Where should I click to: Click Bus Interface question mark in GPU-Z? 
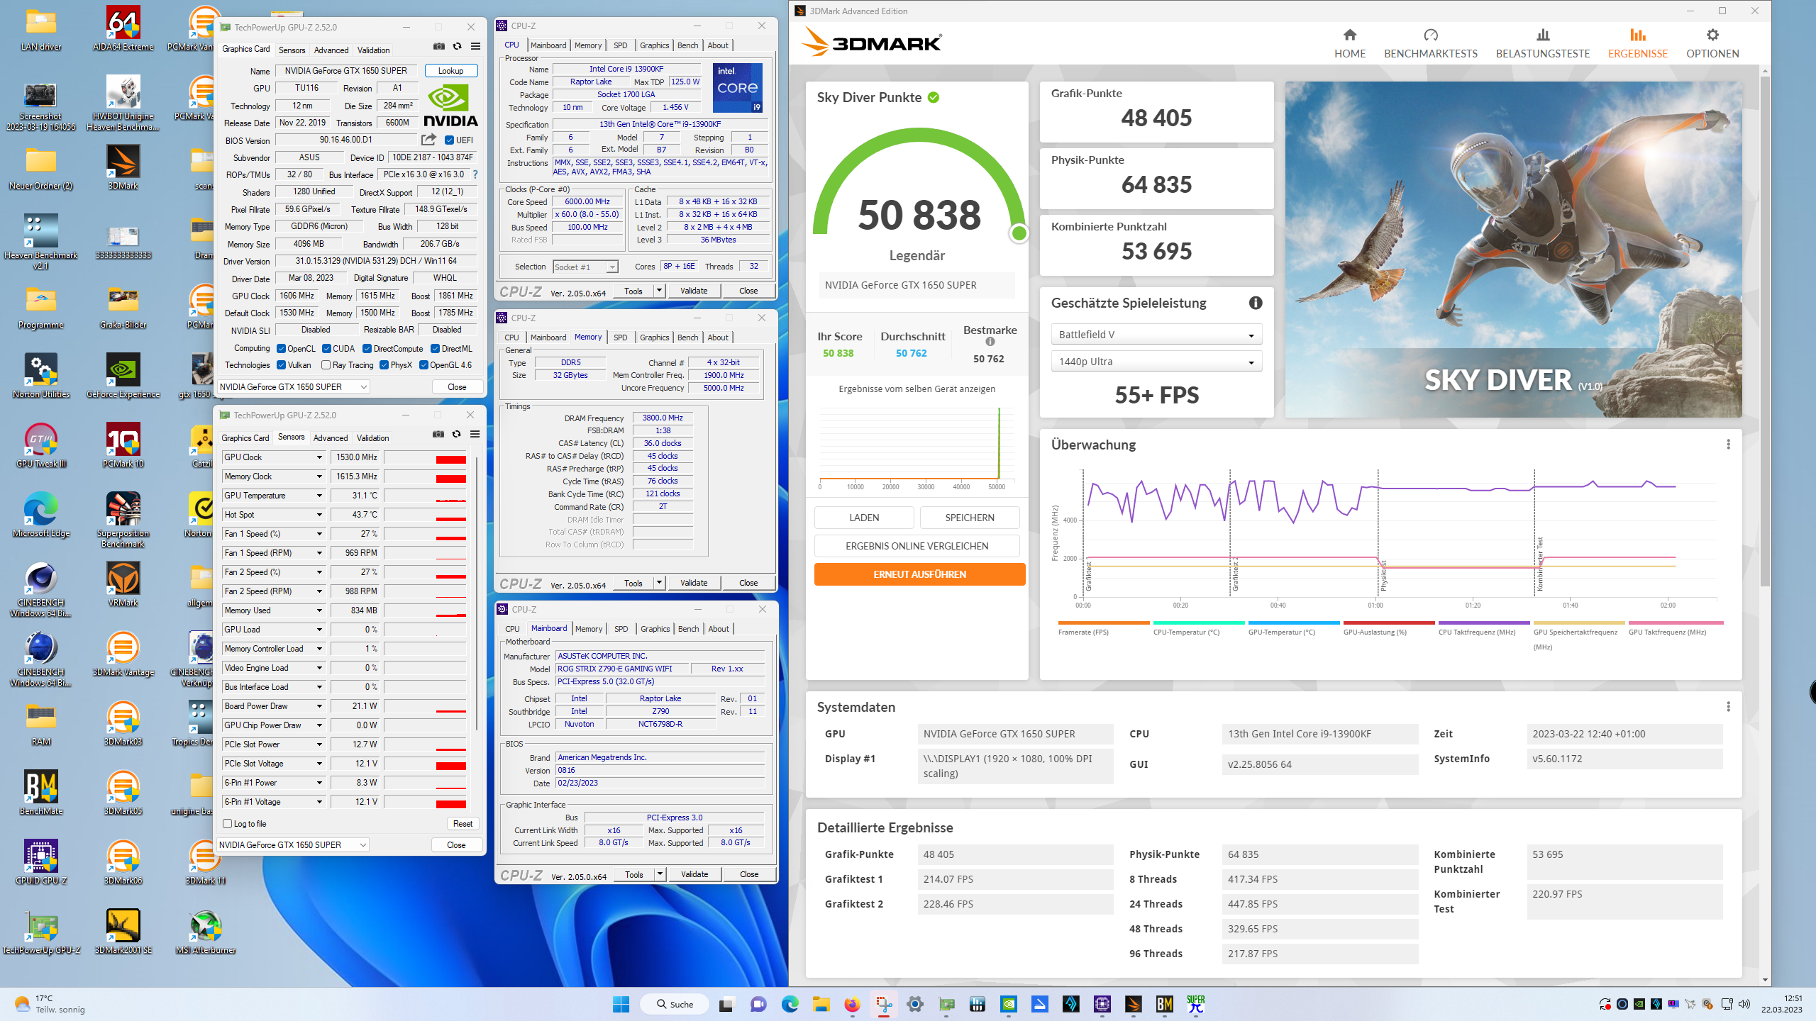click(x=475, y=174)
